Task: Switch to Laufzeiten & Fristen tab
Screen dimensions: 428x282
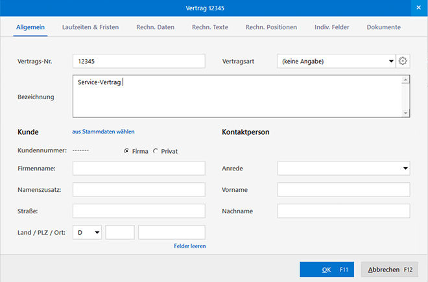Action: [x=90, y=27]
